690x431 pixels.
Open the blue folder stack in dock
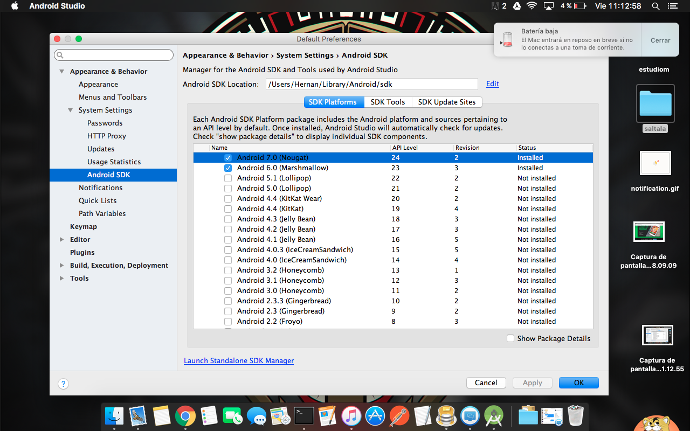[528, 415]
